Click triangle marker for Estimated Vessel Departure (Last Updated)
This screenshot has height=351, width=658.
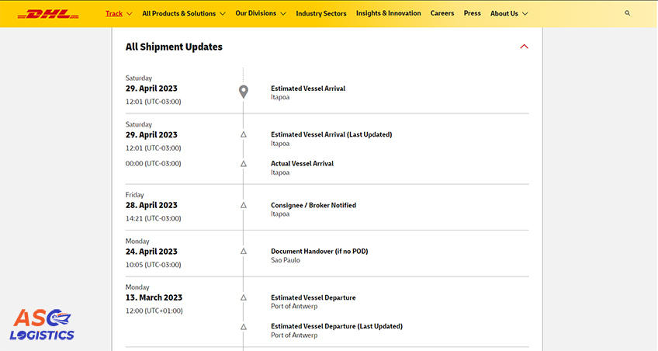point(243,327)
